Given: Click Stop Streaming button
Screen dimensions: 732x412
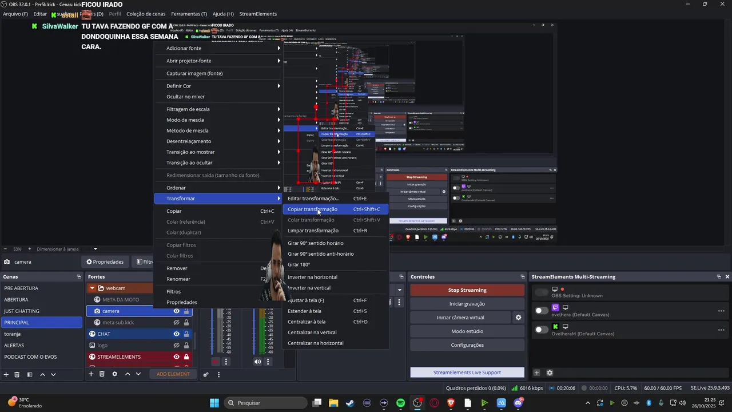Looking at the screenshot, I should (x=467, y=290).
